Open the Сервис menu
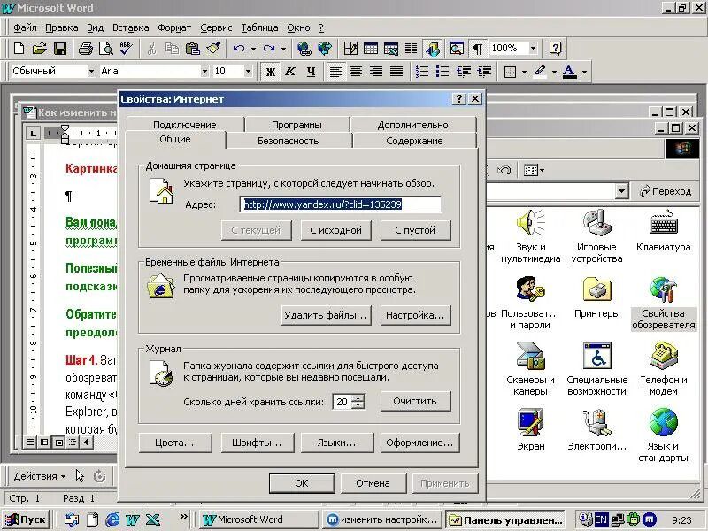 (x=216, y=28)
